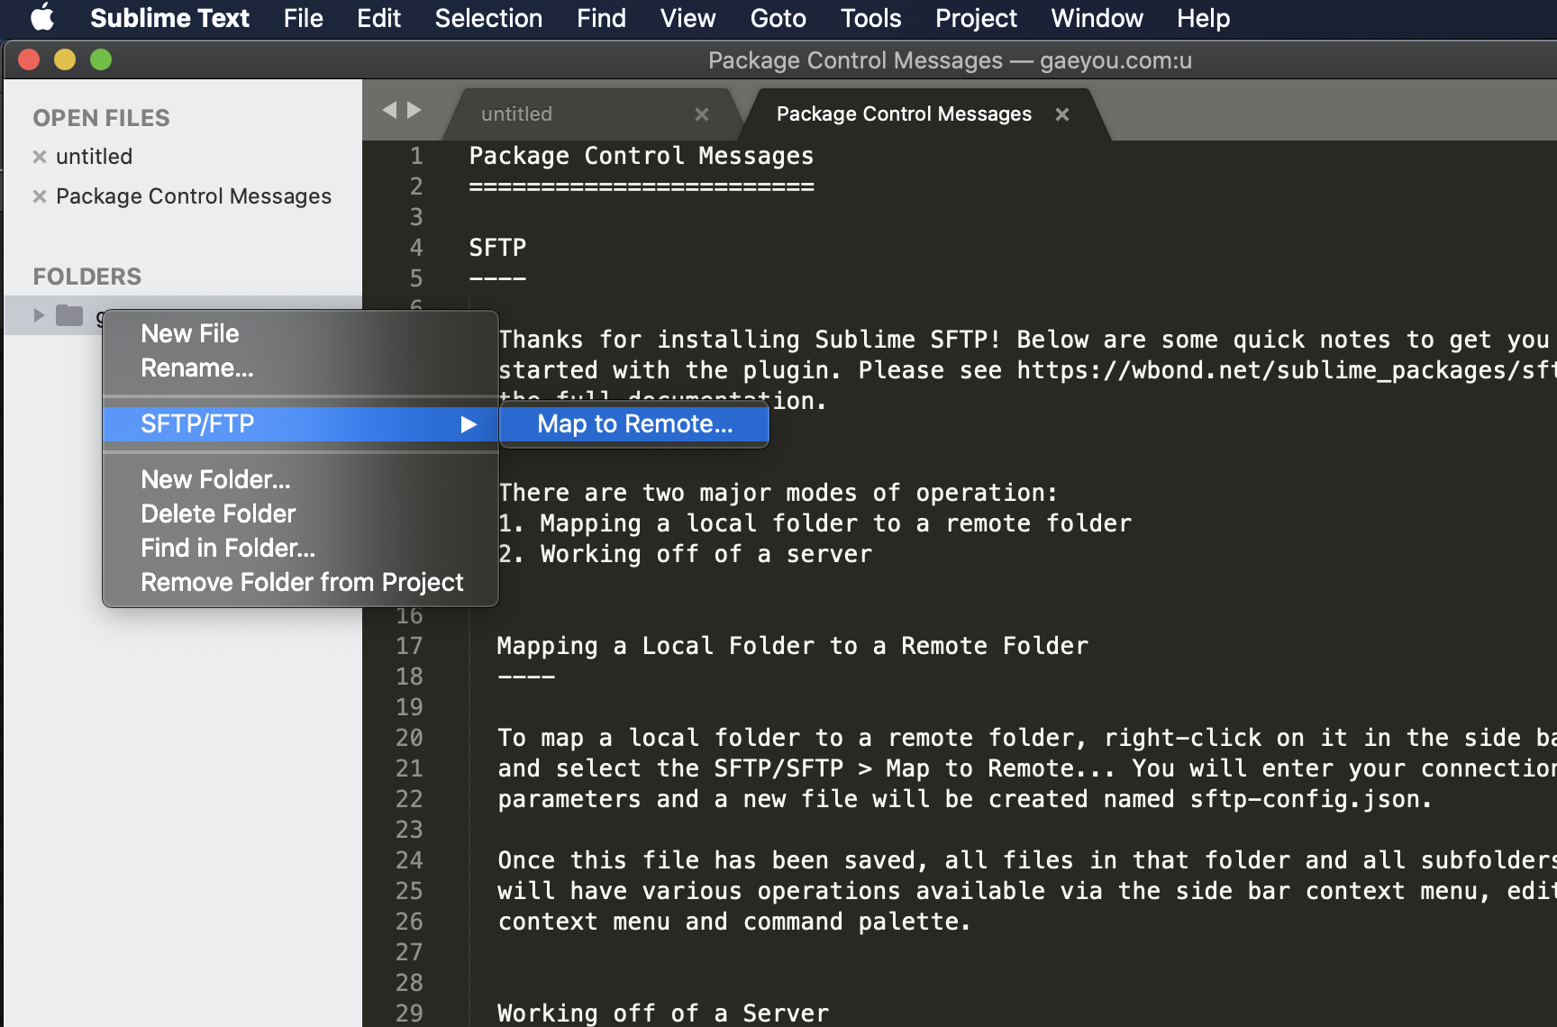Open the Sublime Text application menu
The height and width of the screenshot is (1027, 1557).
[169, 18]
